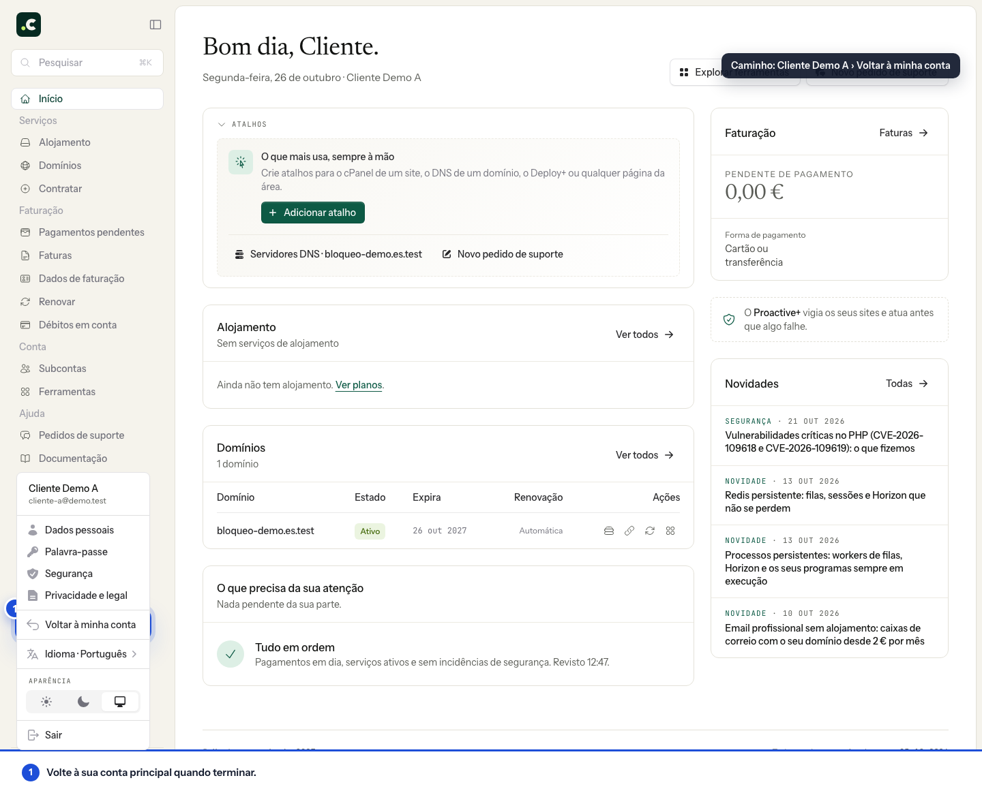982x793 pixels.
Task: Click the cliente-a@demo.test email text
Action: coord(68,501)
